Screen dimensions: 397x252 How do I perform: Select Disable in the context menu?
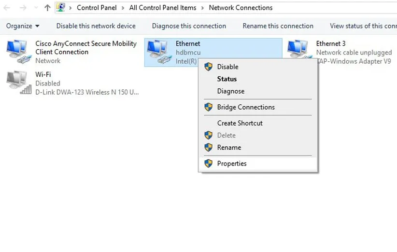point(227,67)
